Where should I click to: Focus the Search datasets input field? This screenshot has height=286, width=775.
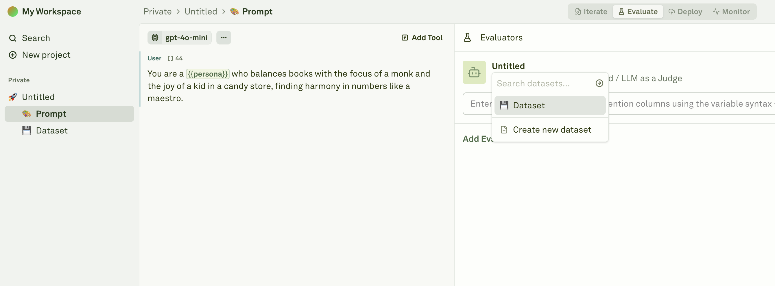point(545,83)
